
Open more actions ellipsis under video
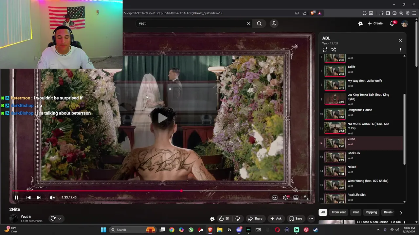click(311, 219)
